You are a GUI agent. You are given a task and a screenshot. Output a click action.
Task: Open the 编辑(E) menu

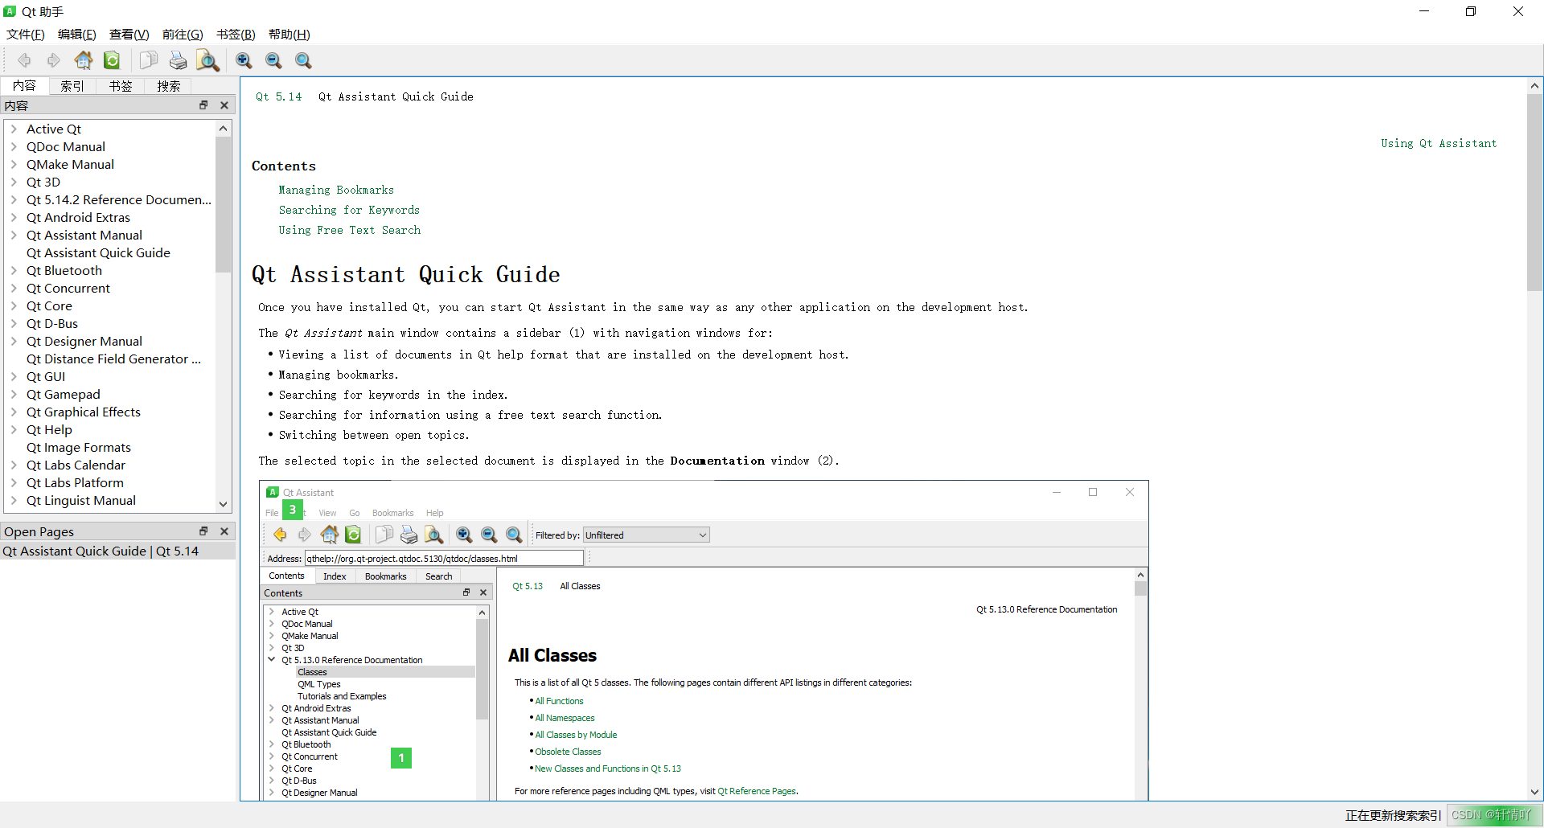tap(77, 35)
